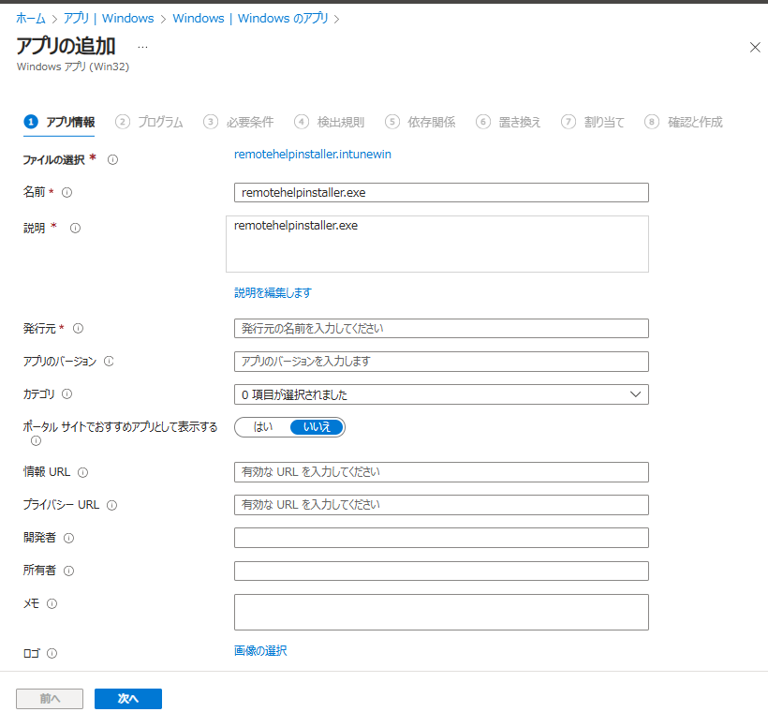
Task: Click info icon beside 開発者 label
Action: (x=69, y=538)
